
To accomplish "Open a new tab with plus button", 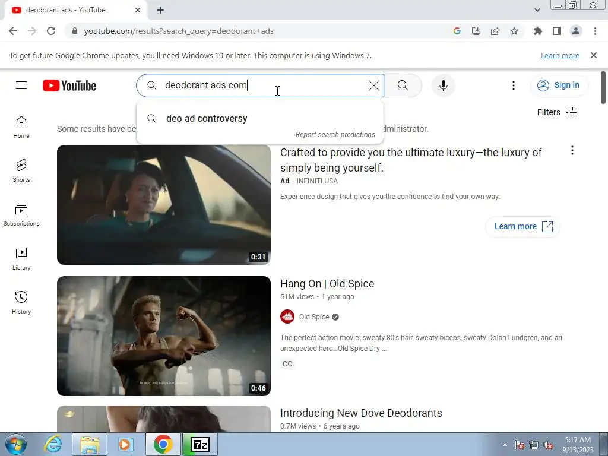I will point(160,10).
